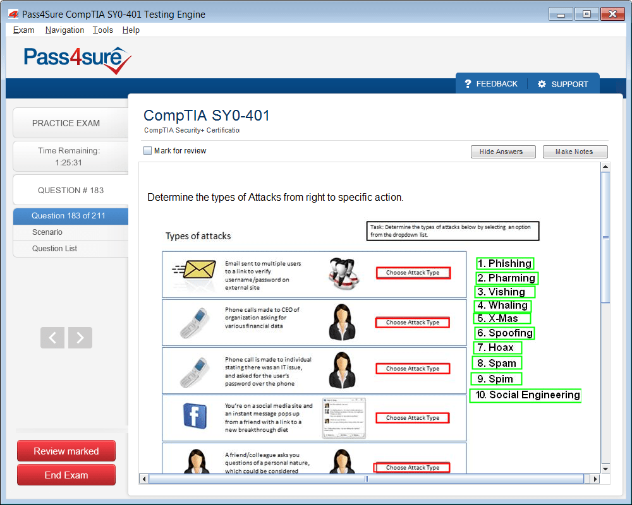Click the Hide Answers button

[x=503, y=152]
